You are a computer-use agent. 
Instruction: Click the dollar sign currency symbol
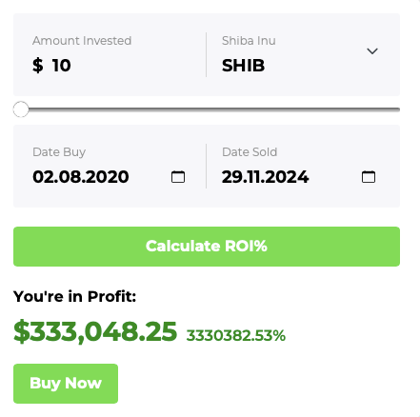[x=38, y=66]
